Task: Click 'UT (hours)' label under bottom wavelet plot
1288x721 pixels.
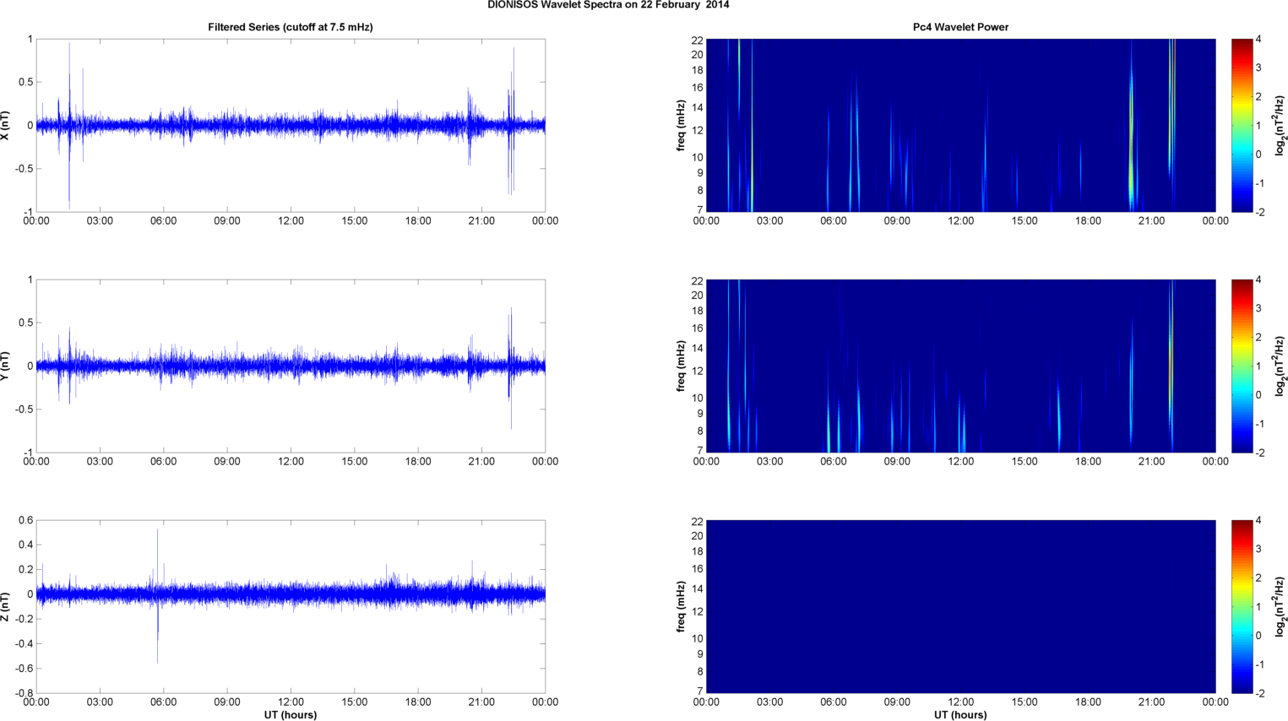Action: click(x=960, y=715)
